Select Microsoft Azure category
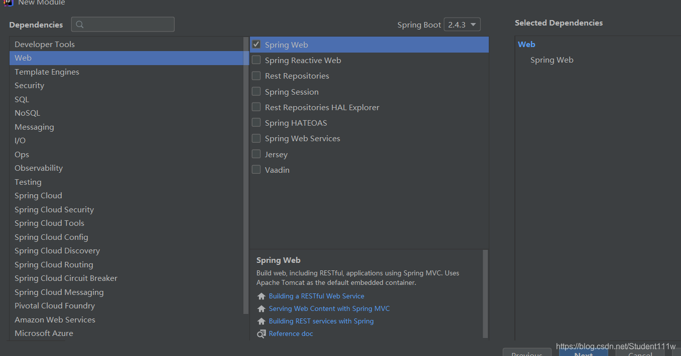 tap(126, 333)
